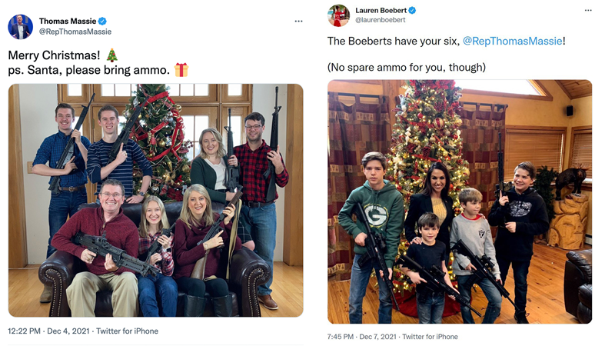
Task: Click verified badge beside Thomas Massie
Action: 103,21
